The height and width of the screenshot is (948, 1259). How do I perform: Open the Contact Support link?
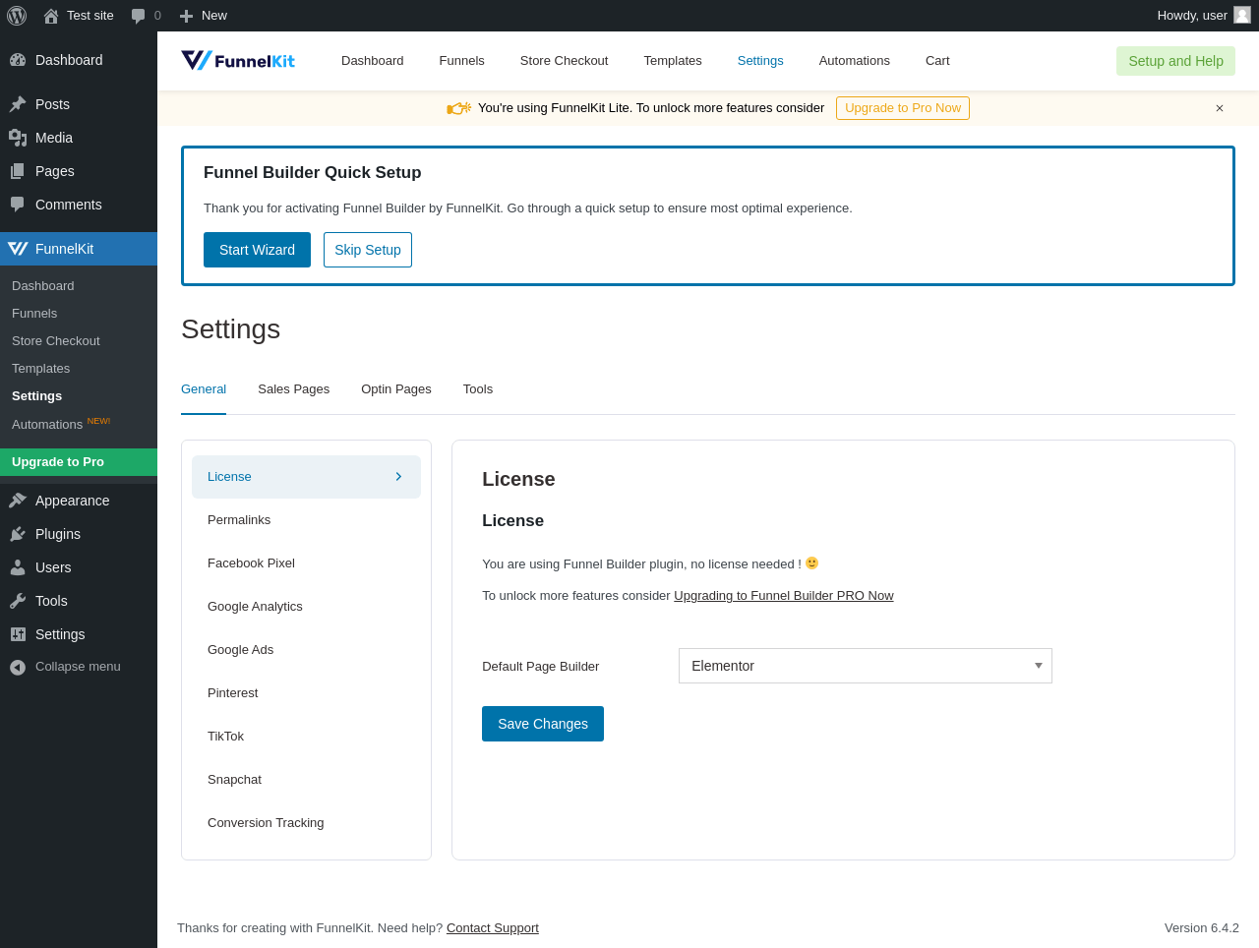click(x=493, y=928)
